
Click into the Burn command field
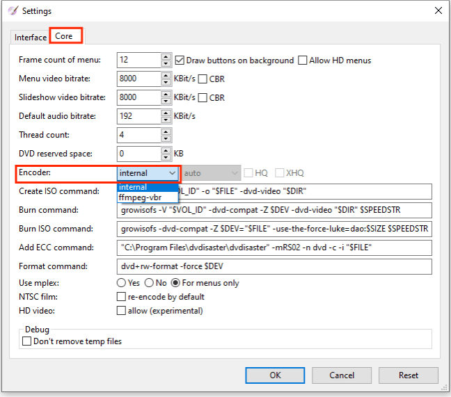274,210
